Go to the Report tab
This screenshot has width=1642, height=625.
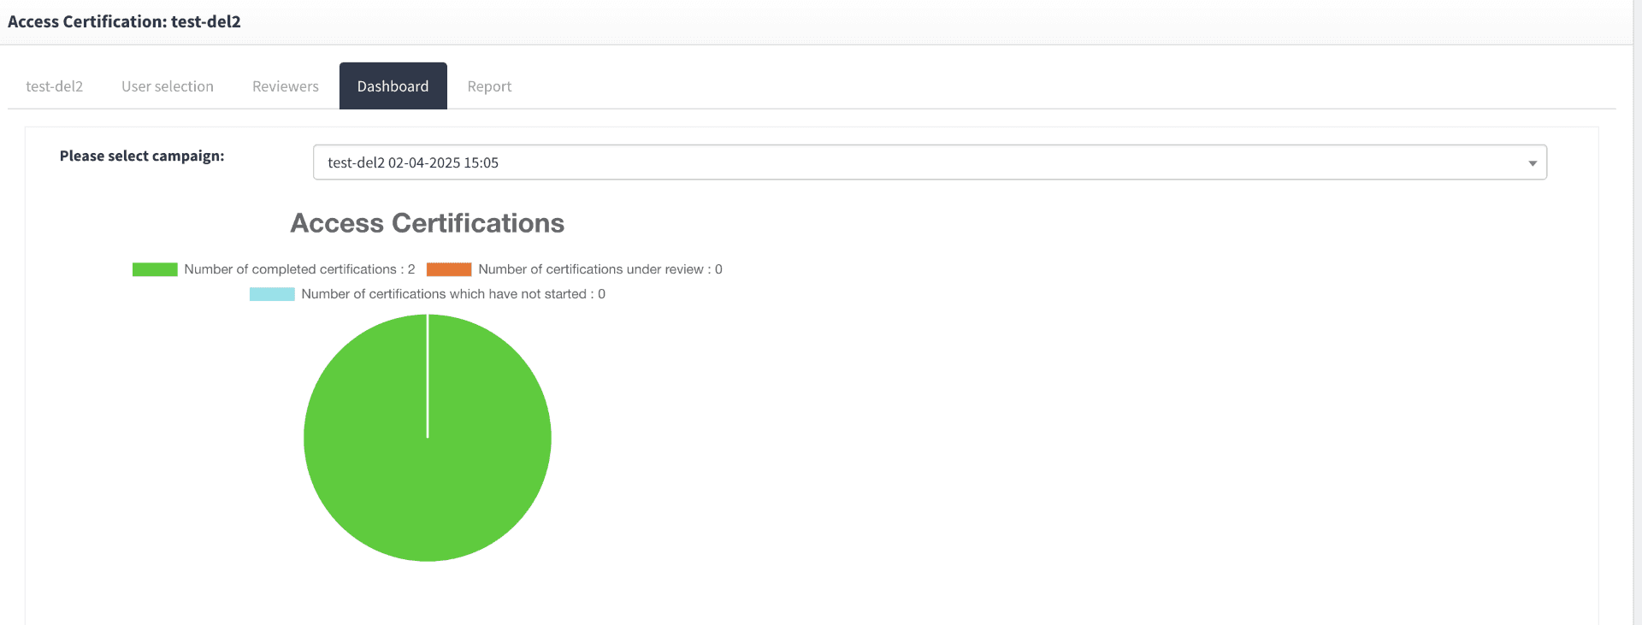[x=489, y=86]
